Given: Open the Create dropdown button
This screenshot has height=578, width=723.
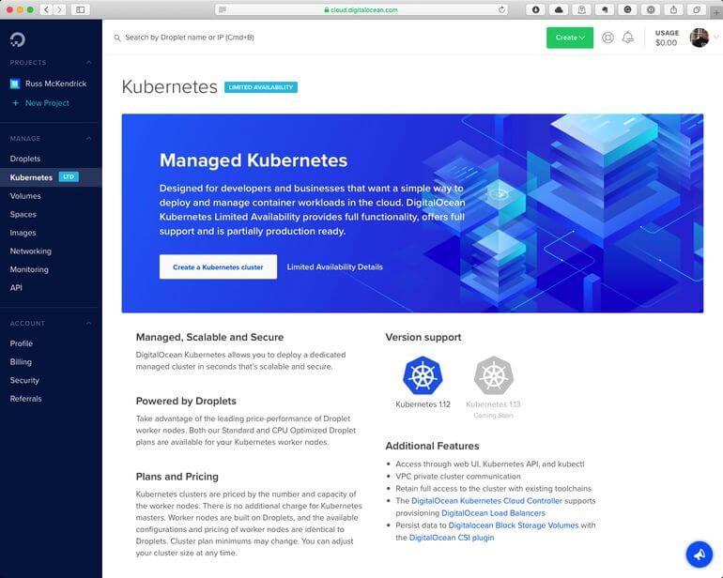Looking at the screenshot, I should (569, 38).
